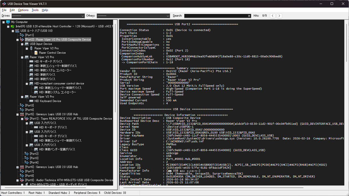Open the Others dropdown
Image resolution: width=349 pixels, height=196 pixels.
tap(133, 16)
